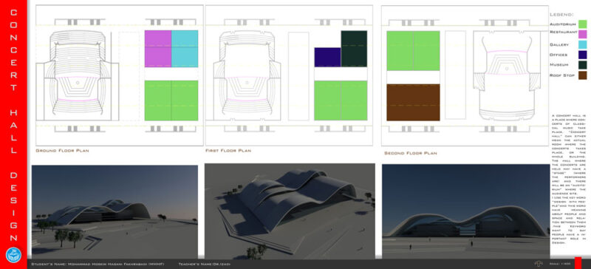Click the "Ground Floor Plan" caption
The image size is (591, 269).
tap(62, 151)
